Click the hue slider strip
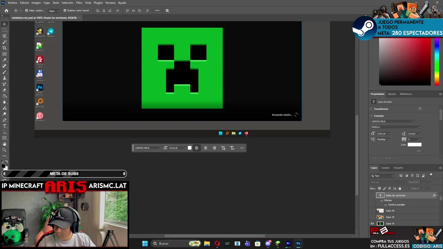Image resolution: width=443 pixels, height=249 pixels. (437, 62)
